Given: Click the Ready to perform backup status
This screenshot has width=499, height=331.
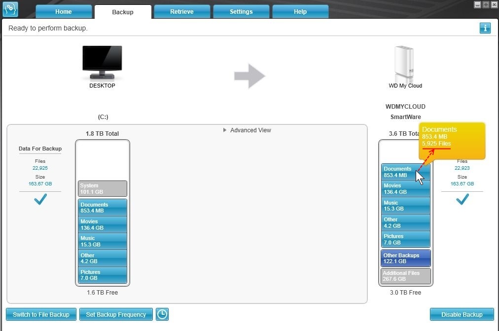Looking at the screenshot, I should point(48,28).
